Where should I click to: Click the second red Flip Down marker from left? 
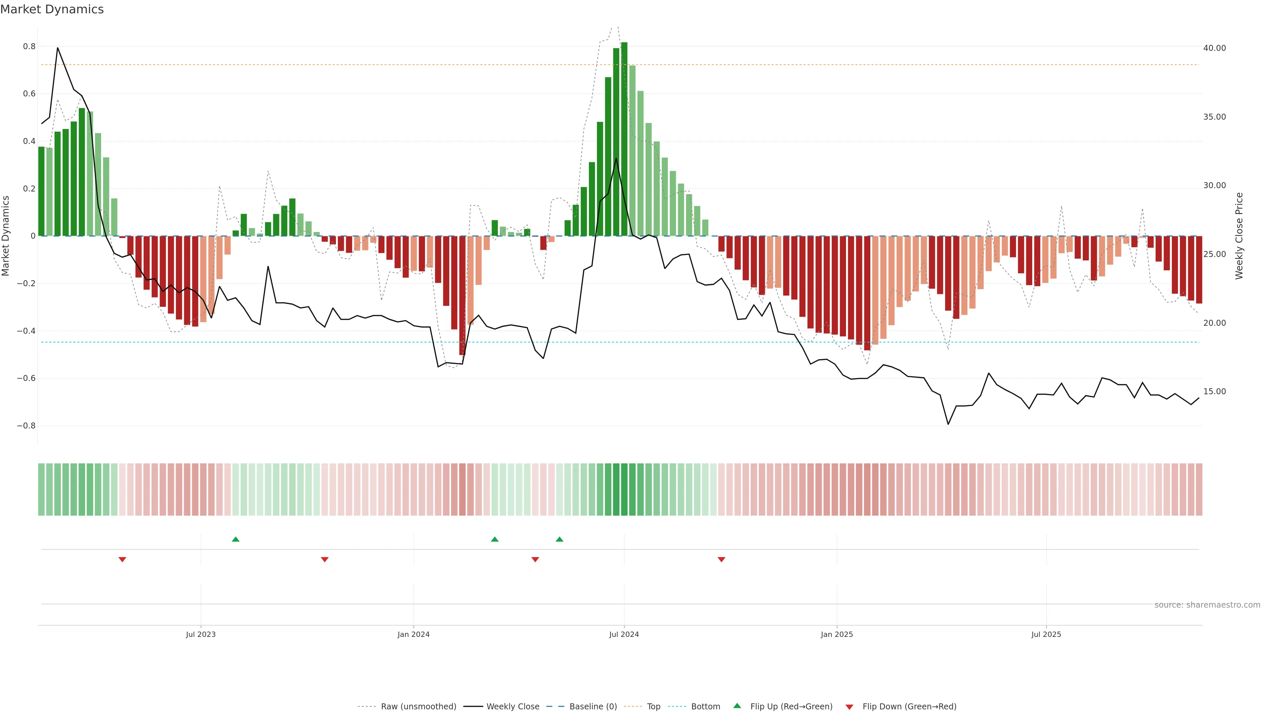(x=325, y=559)
